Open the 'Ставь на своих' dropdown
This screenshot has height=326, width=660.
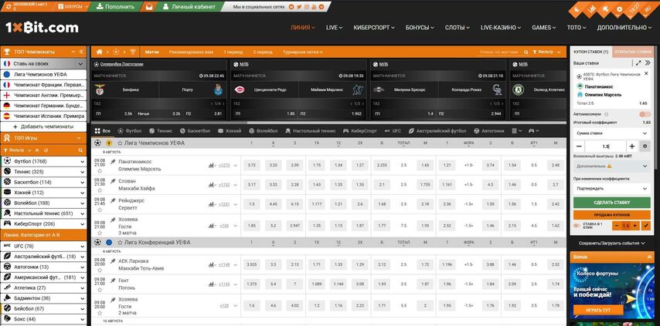tap(44, 64)
